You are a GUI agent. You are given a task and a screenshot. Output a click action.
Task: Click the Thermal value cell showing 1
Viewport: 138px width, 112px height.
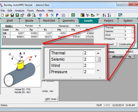click(x=128, y=28)
